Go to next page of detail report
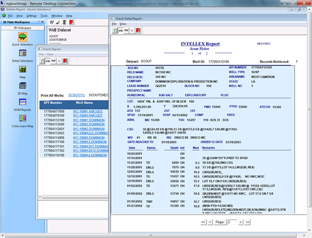 tap(241, 222)
